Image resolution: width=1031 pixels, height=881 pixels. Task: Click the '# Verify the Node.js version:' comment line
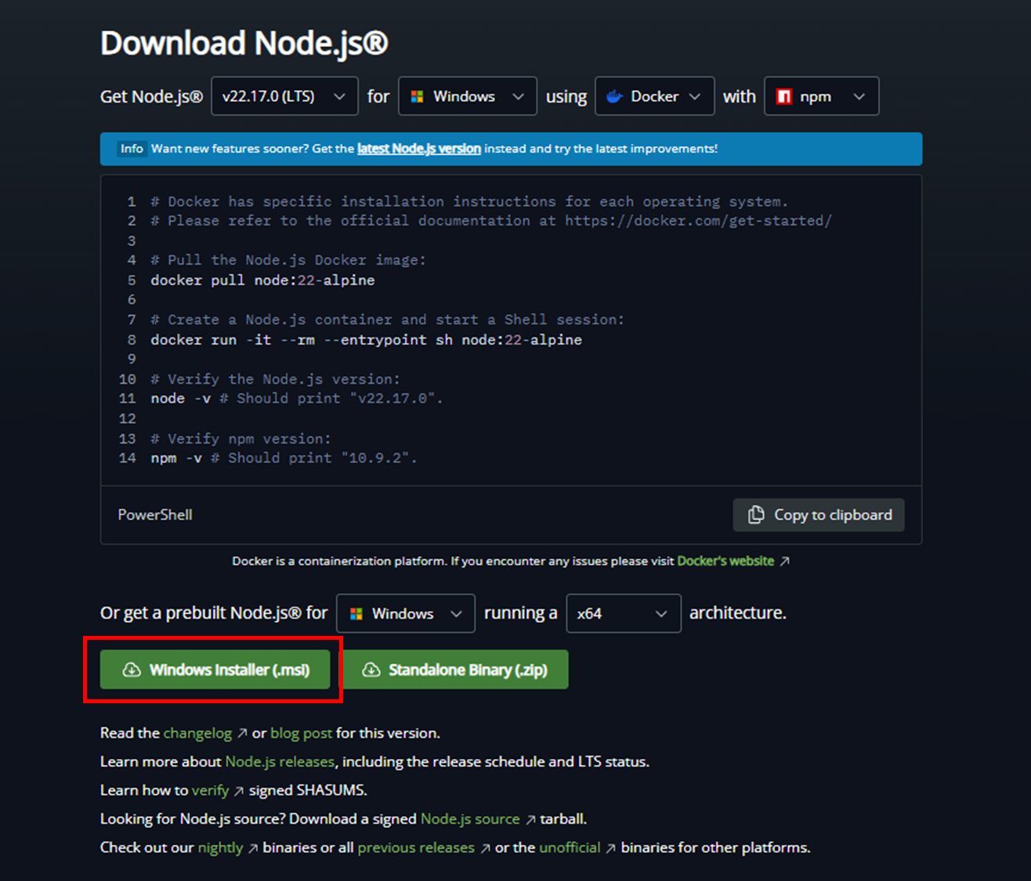pyautogui.click(x=275, y=379)
